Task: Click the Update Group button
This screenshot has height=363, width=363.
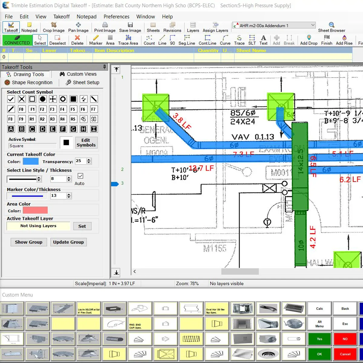Action: pos(68,242)
